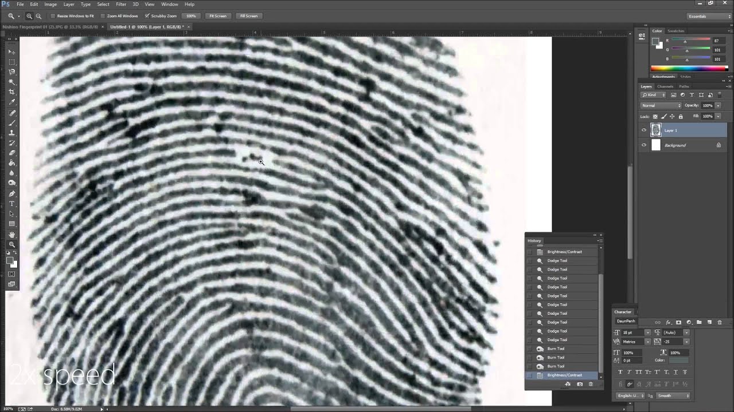This screenshot has height=412, width=734.
Task: Select the Crop tool
Action: coord(12,92)
